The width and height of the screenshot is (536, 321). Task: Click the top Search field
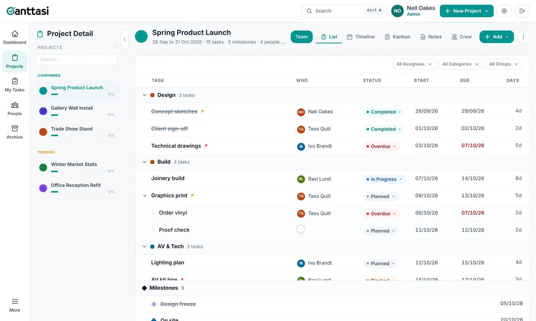click(345, 11)
